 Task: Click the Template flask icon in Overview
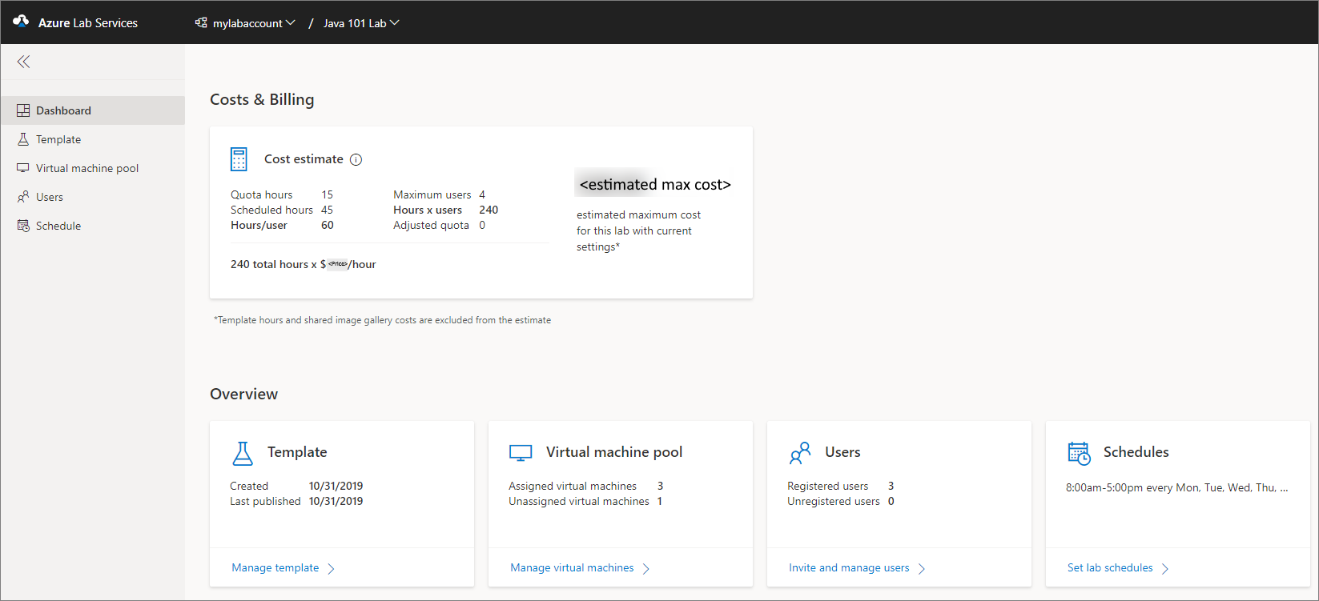click(x=243, y=453)
